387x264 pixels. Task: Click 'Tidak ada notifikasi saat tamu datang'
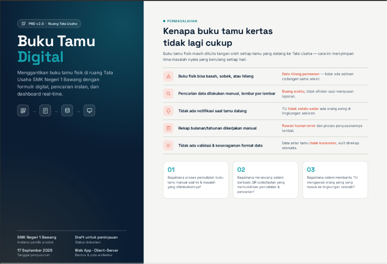(x=212, y=111)
